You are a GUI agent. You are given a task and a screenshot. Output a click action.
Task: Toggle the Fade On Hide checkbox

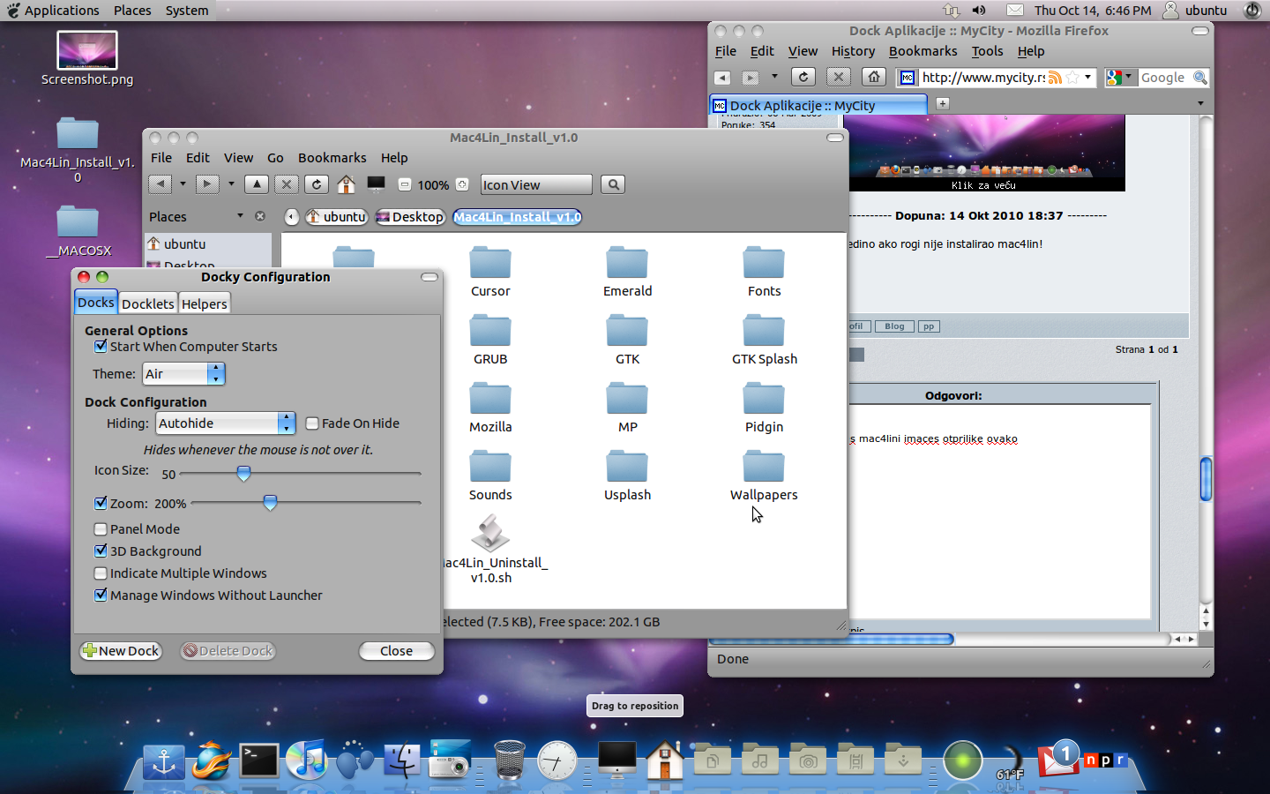pyautogui.click(x=312, y=423)
